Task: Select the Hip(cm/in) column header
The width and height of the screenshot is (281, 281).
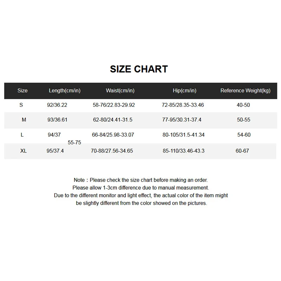Action: pyautogui.click(x=185, y=91)
